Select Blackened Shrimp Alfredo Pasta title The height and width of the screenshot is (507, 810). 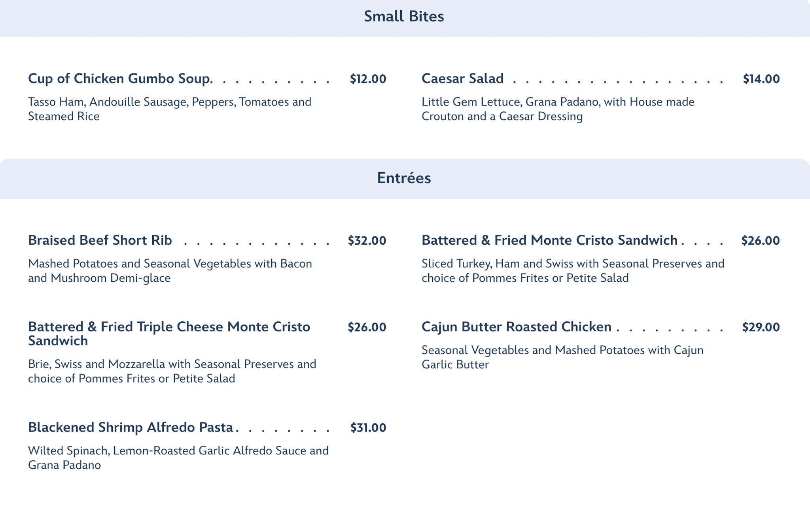[x=131, y=428]
